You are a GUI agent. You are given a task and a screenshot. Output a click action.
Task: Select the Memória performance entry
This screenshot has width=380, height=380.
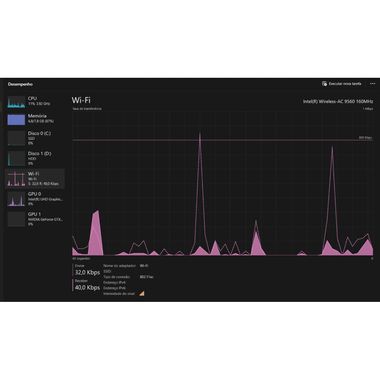point(37,118)
